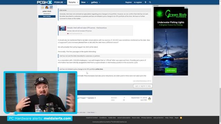Click the Hardwareluxx article thumbnail
The width and height of the screenshot is (221, 124).
click(63, 28)
